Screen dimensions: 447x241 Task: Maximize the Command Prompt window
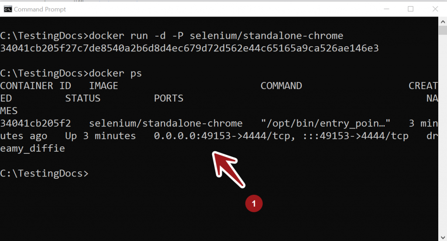click(x=410, y=9)
